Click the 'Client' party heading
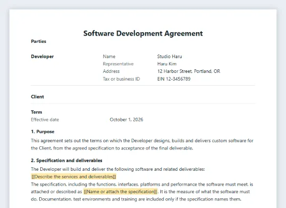Image resolution: width=286 pixels, height=208 pixels. [x=37, y=97]
